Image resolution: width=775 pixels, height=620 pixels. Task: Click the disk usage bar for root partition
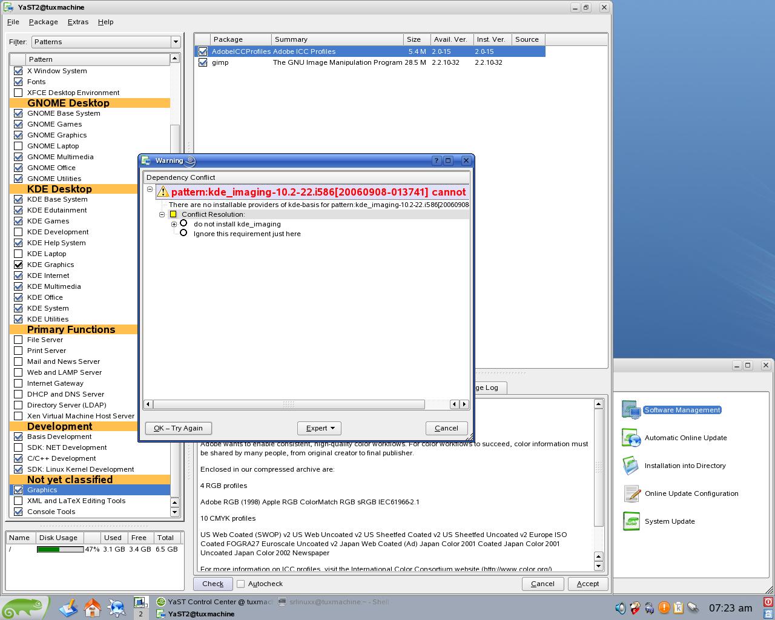tap(60, 549)
